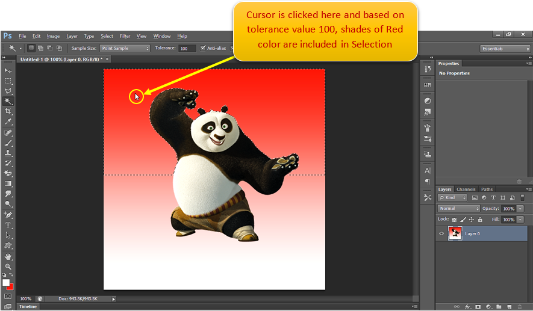Click the foreground color swatch
This screenshot has height=311, width=533.
click(x=6, y=283)
